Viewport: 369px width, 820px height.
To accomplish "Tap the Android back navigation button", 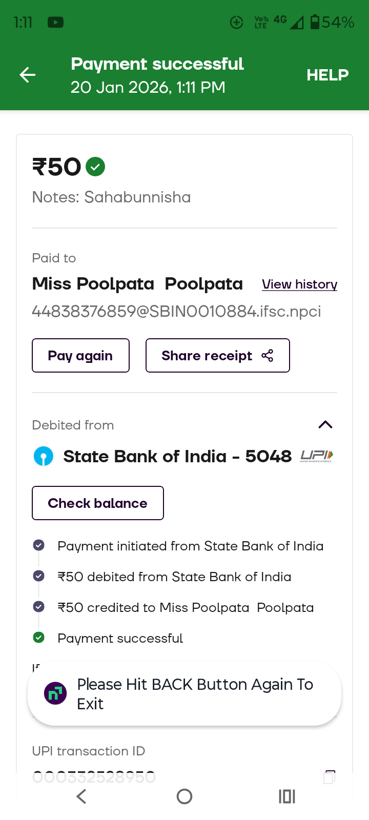I will [x=81, y=796].
